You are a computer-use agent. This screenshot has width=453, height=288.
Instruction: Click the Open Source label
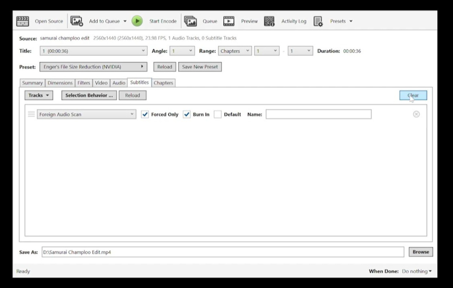tap(49, 21)
